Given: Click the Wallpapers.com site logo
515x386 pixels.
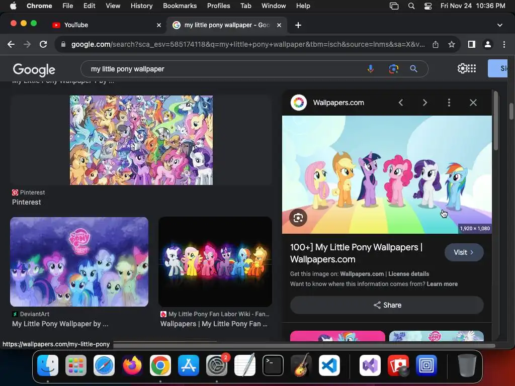Looking at the screenshot, I should 299,103.
